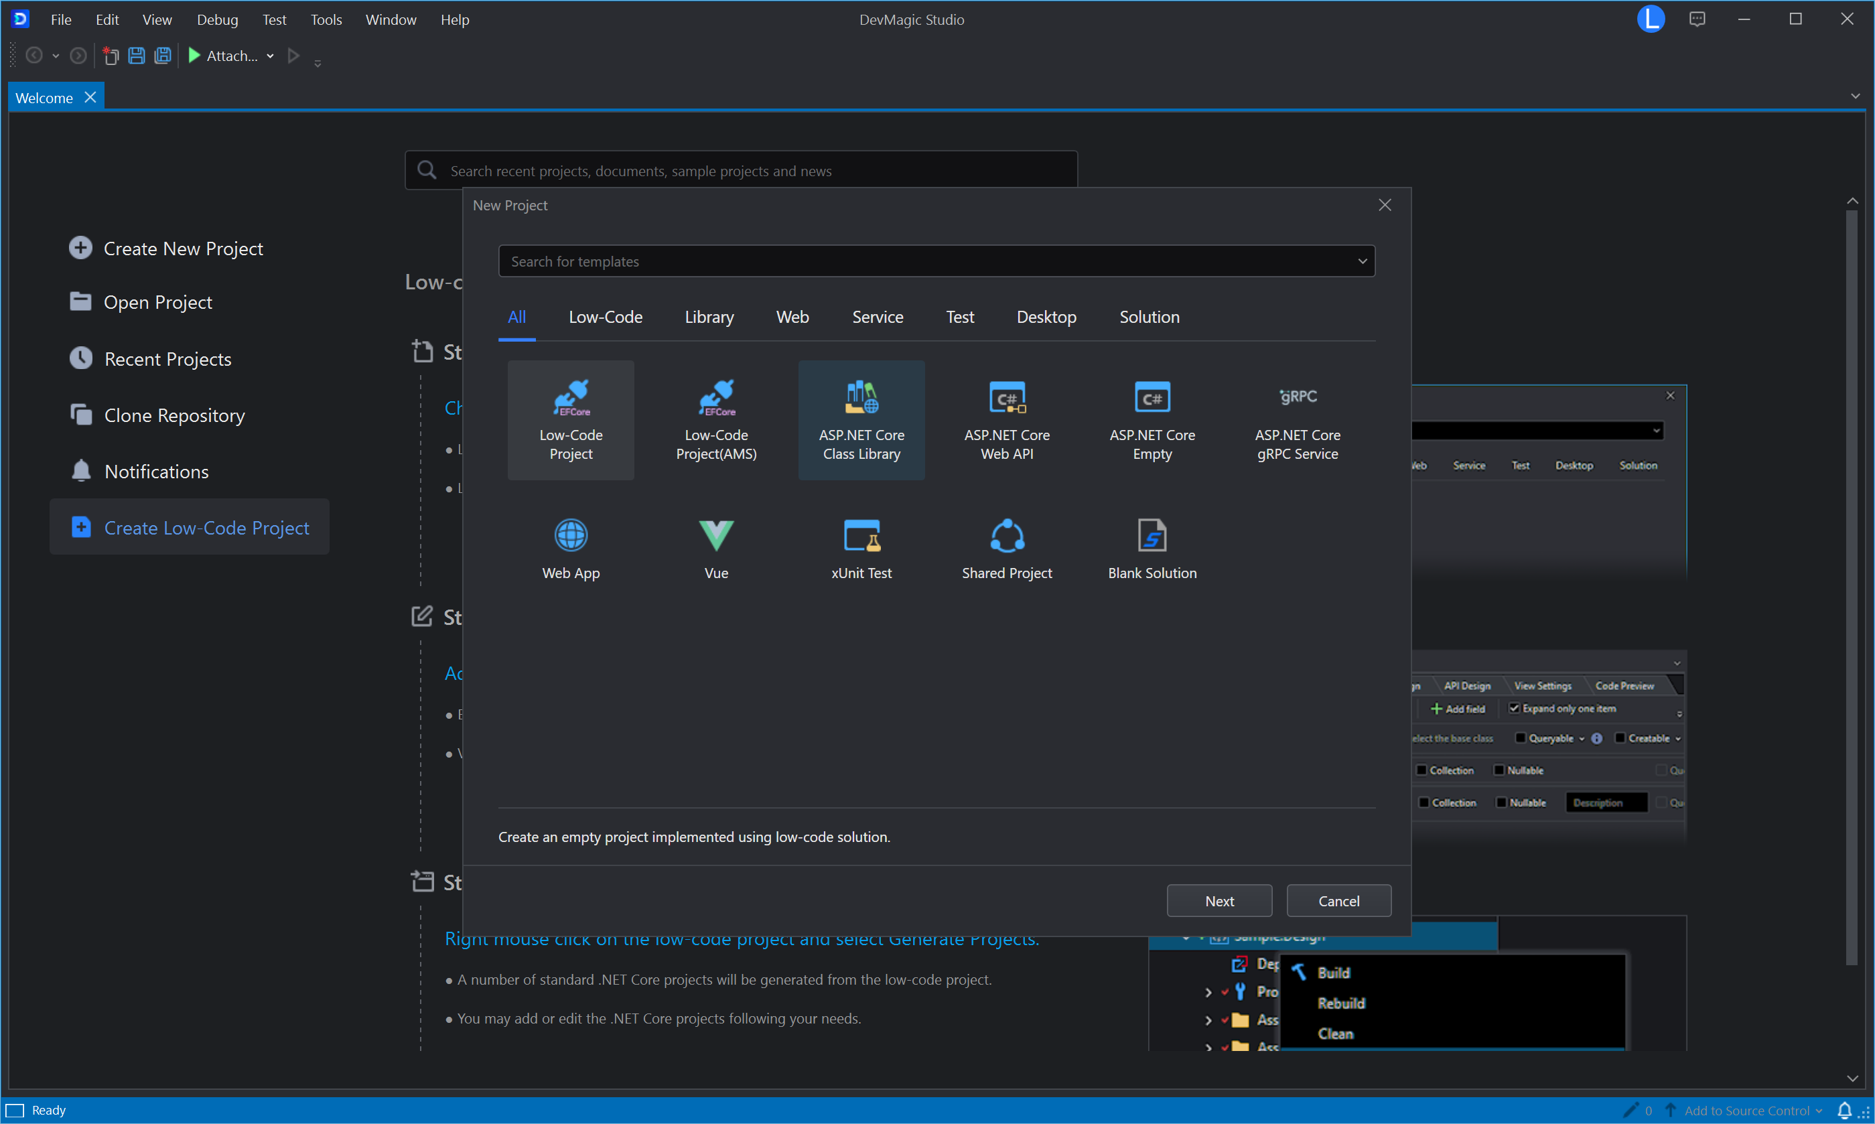Open the template search dropdown arrow
The height and width of the screenshot is (1124, 1875).
1362,261
